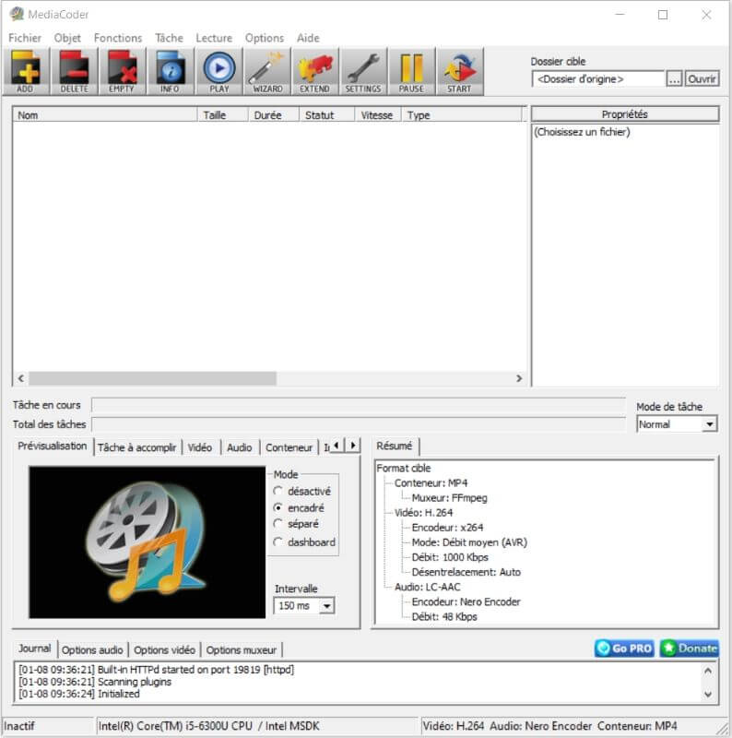The height and width of the screenshot is (738, 732).
Task: Switch to the Options muxeur tab
Action: tap(242, 650)
